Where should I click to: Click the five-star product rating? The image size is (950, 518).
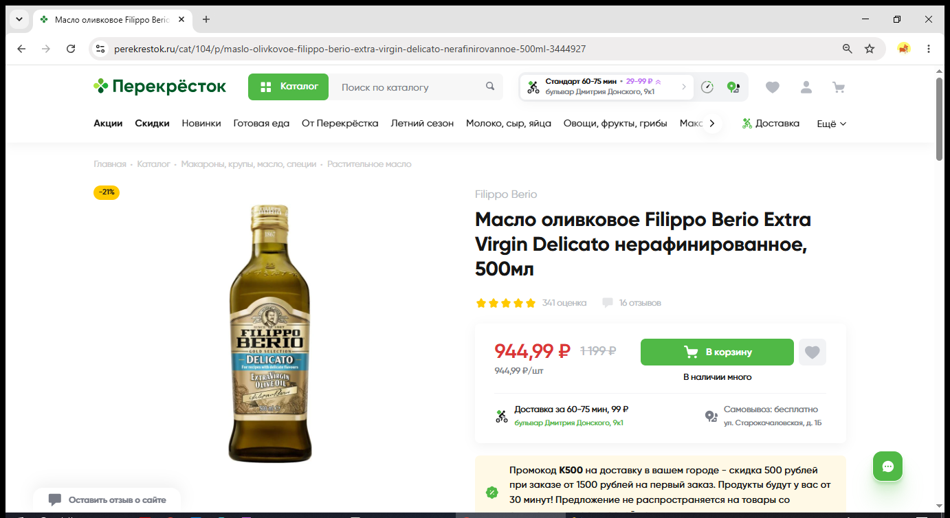pos(505,303)
